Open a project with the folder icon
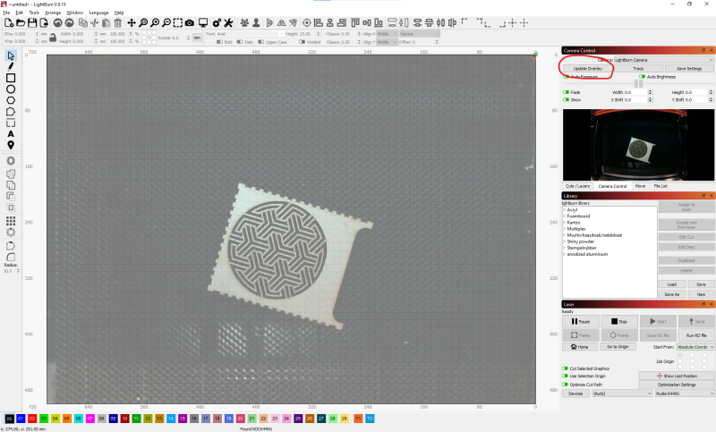The height and width of the screenshot is (432, 716). click(x=21, y=23)
